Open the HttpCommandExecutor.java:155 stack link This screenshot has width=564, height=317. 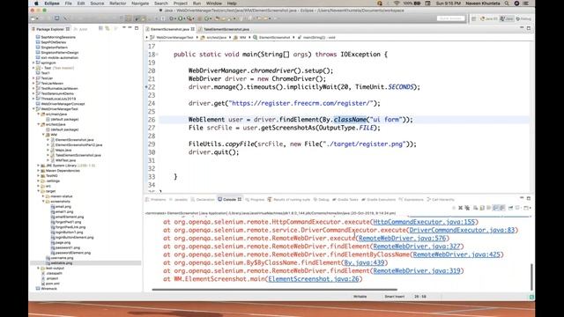click(x=424, y=222)
